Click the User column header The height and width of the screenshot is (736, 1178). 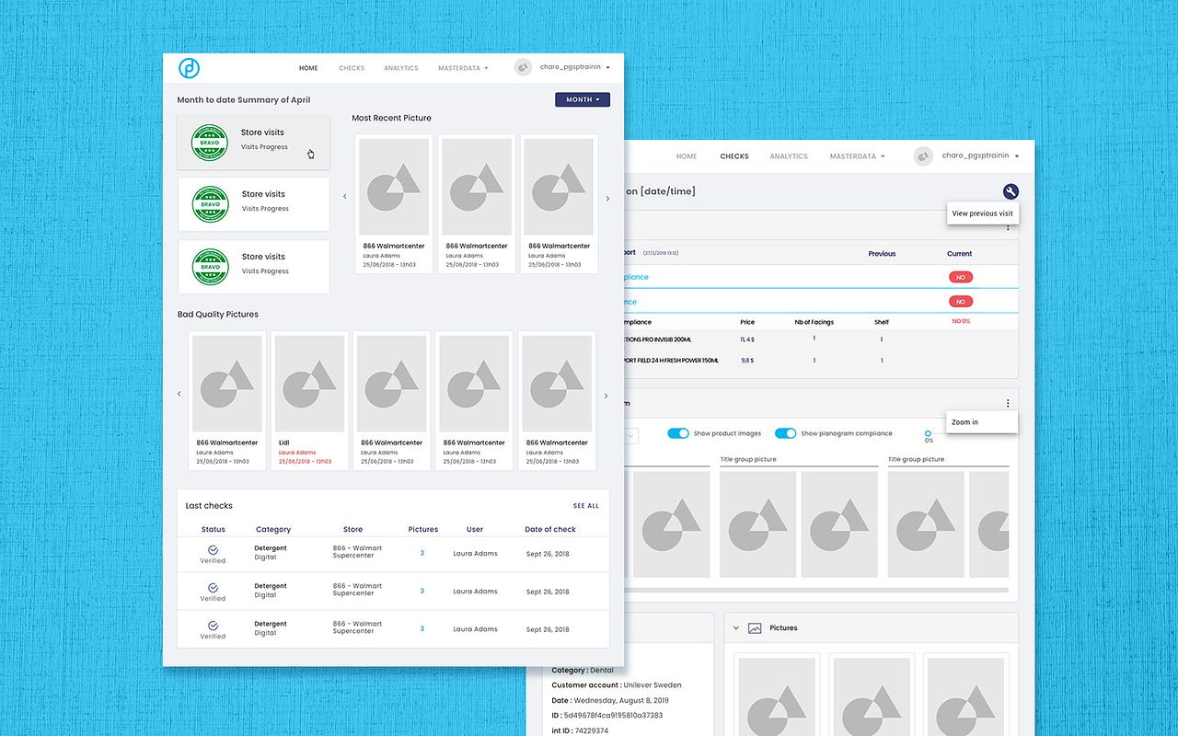(475, 530)
